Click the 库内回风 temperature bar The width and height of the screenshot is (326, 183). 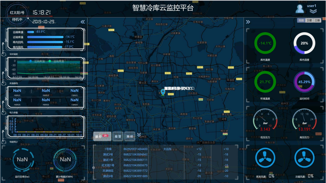click(x=45, y=42)
